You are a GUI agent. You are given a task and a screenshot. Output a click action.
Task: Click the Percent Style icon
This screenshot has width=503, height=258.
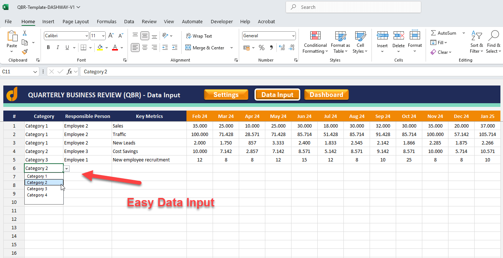262,48
